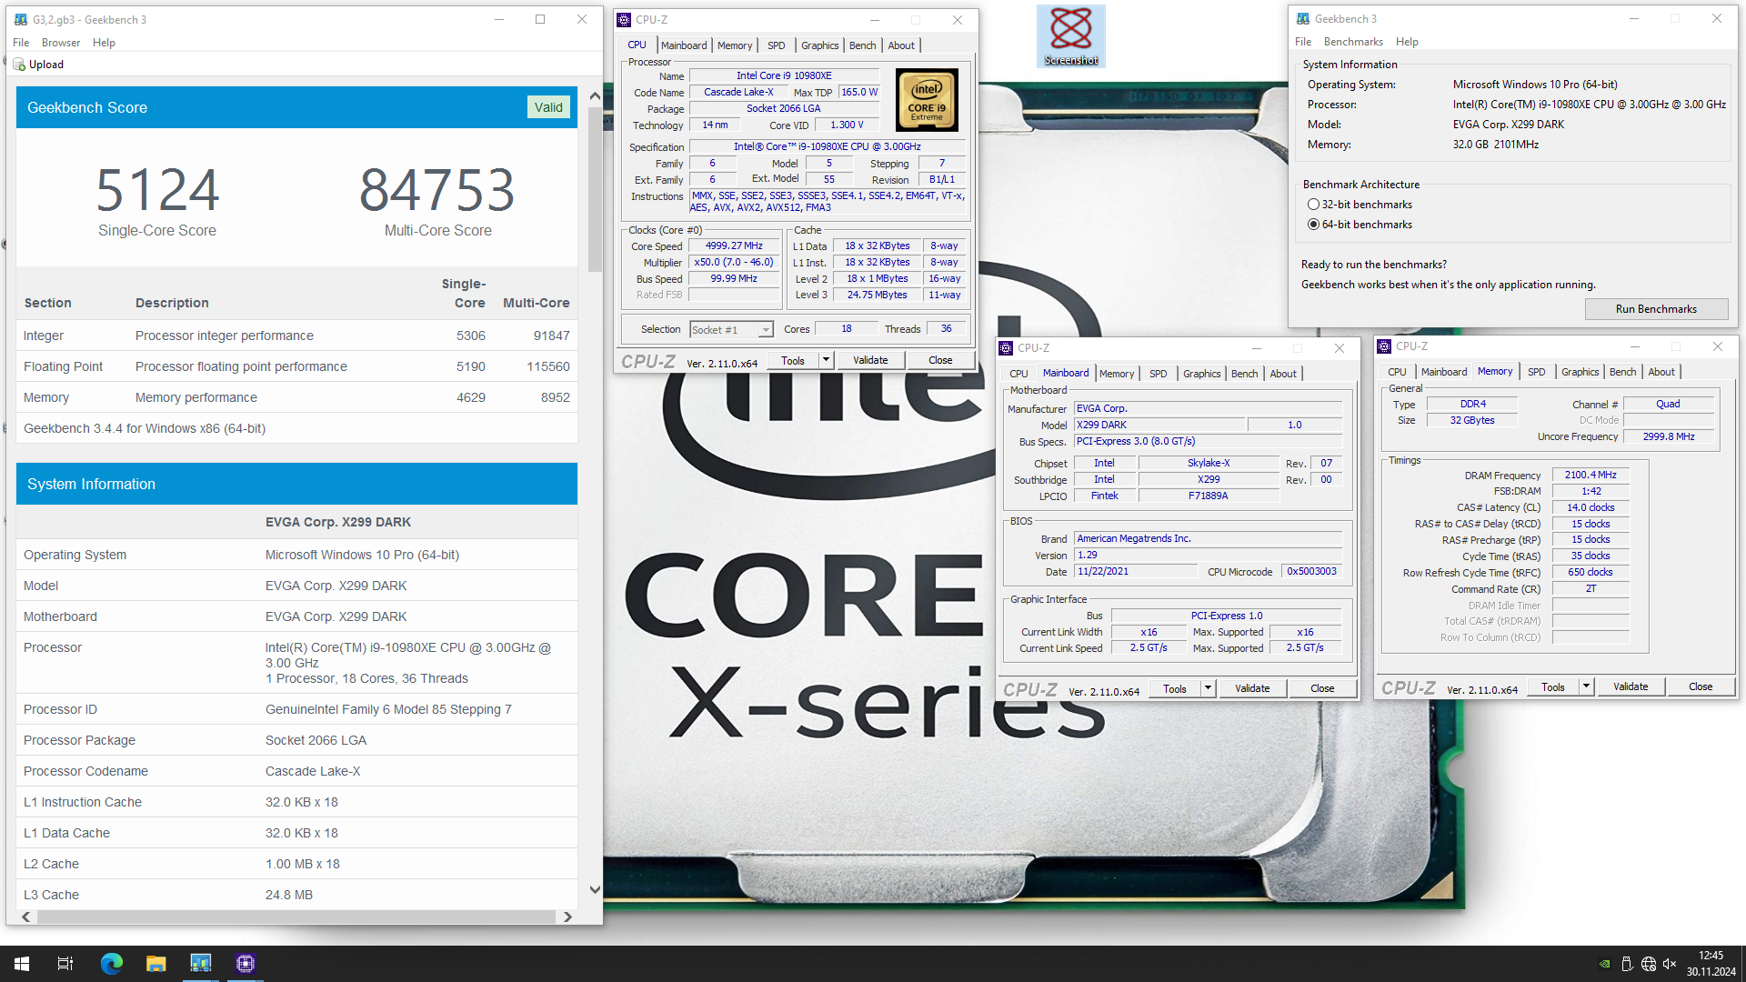Open Benchmarks menu in Geekbench 3
Screen dimensions: 1746x982
click(x=1353, y=42)
